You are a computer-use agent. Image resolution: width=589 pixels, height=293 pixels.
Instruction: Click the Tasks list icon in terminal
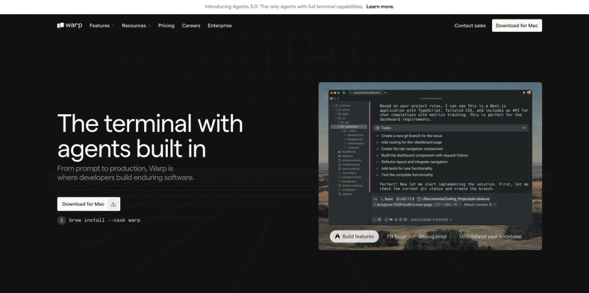pyautogui.click(x=378, y=128)
